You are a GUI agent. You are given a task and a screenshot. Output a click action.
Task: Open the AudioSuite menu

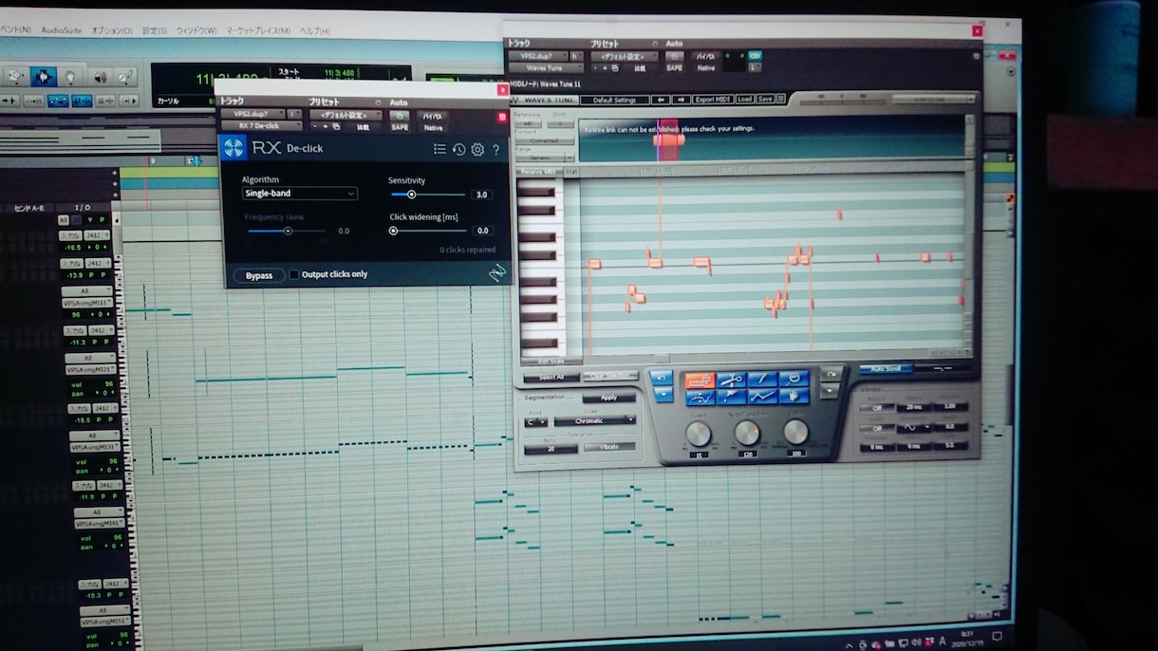tap(62, 30)
